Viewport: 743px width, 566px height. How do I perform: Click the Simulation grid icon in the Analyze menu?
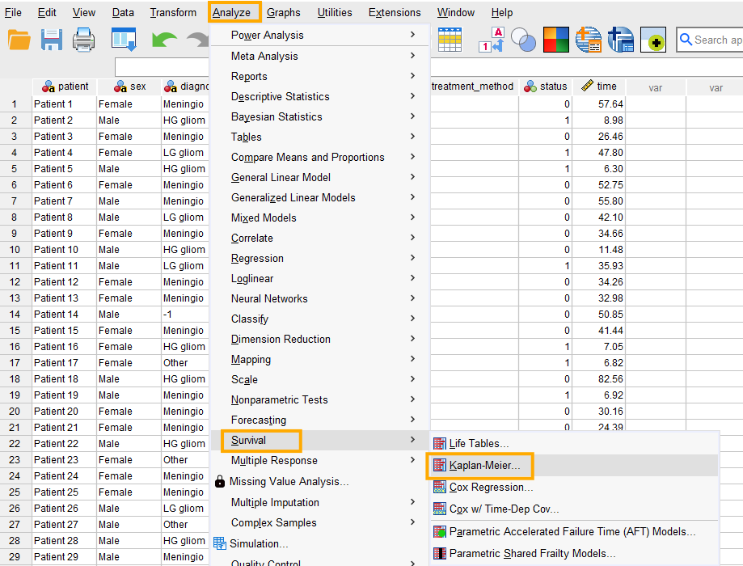tap(220, 543)
